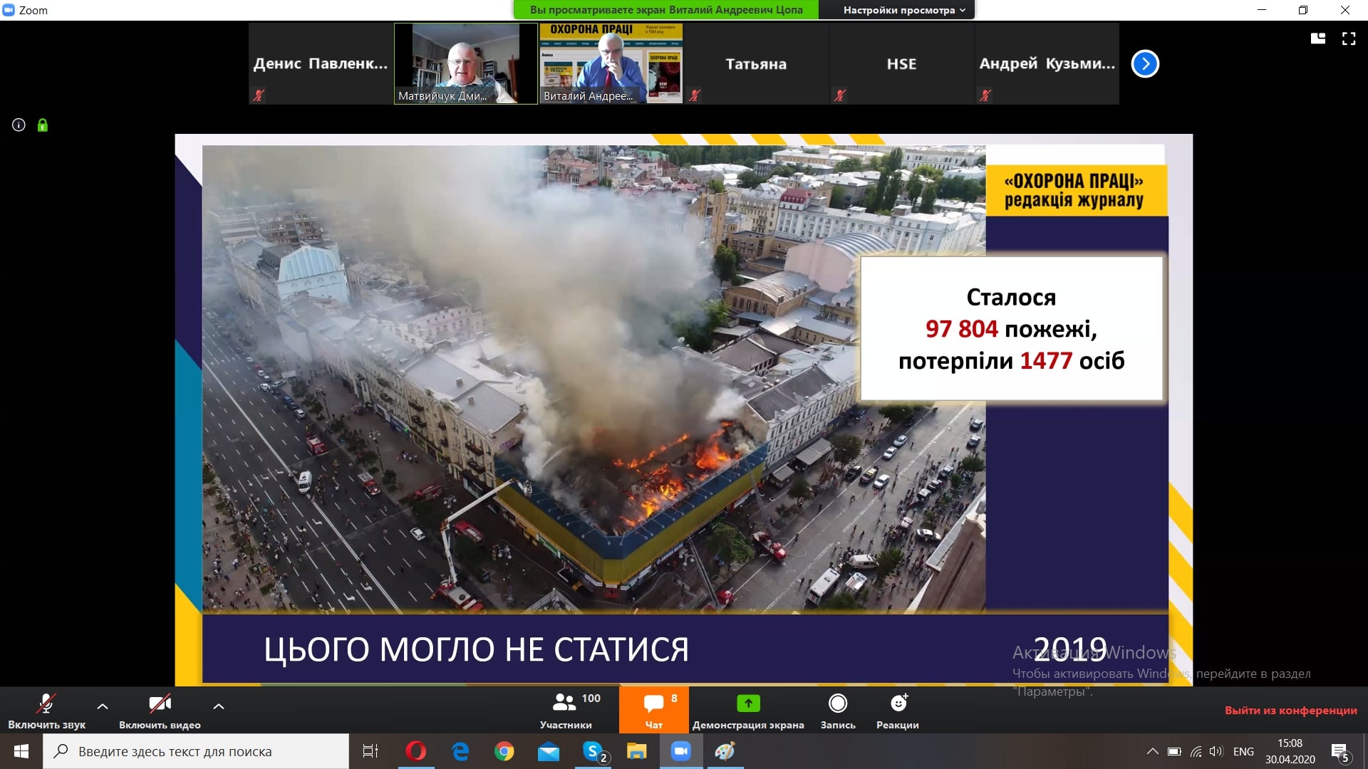Screen dimensions: 1368x769
Task: Switch to gallery view layout icon
Action: [x=1318, y=38]
